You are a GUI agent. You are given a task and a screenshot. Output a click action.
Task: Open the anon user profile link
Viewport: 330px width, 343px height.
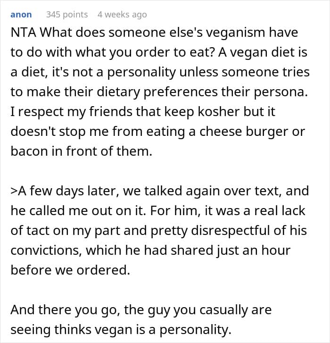click(x=21, y=15)
